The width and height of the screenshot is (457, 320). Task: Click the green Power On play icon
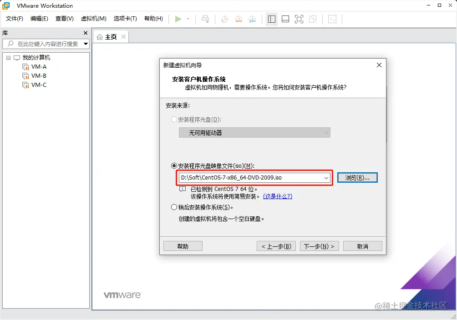pyautogui.click(x=178, y=19)
